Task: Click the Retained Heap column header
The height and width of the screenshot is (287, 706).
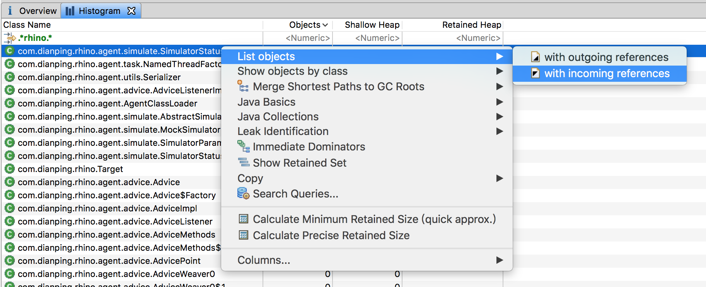Action: click(x=471, y=25)
